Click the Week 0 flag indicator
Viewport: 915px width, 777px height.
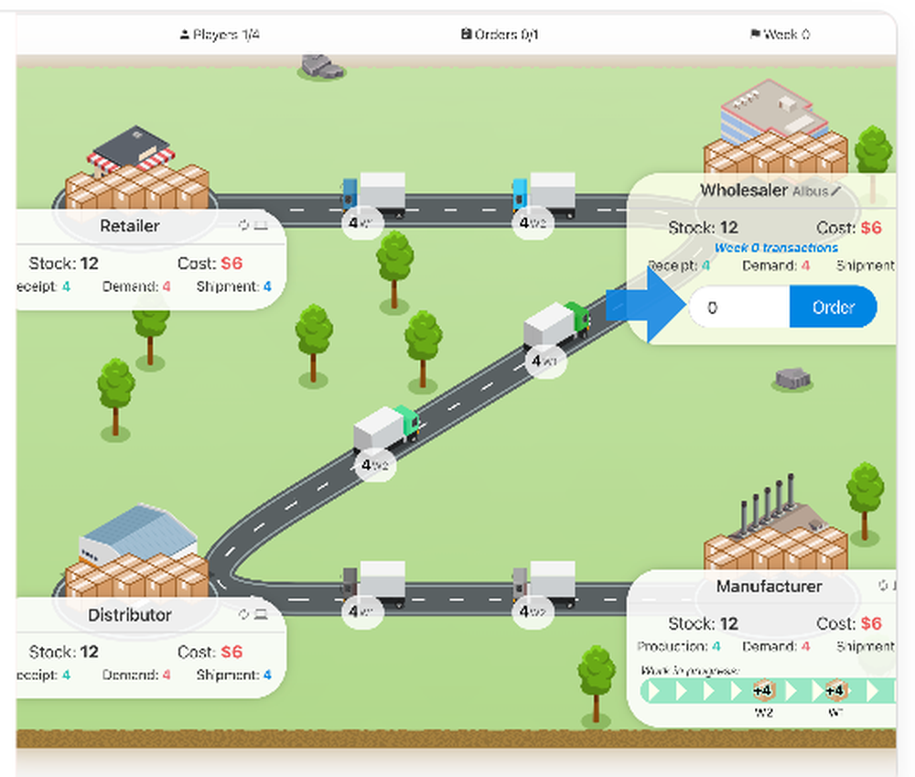(780, 35)
